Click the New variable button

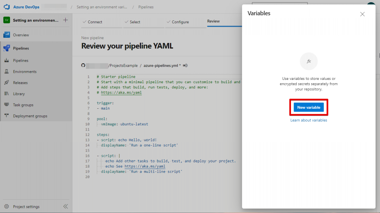point(308,107)
